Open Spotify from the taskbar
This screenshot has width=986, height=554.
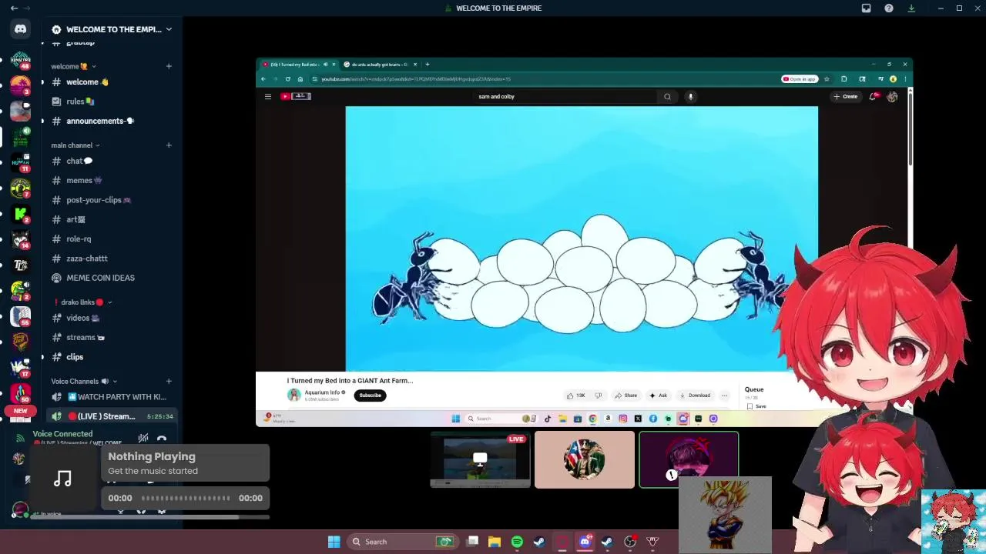click(517, 542)
